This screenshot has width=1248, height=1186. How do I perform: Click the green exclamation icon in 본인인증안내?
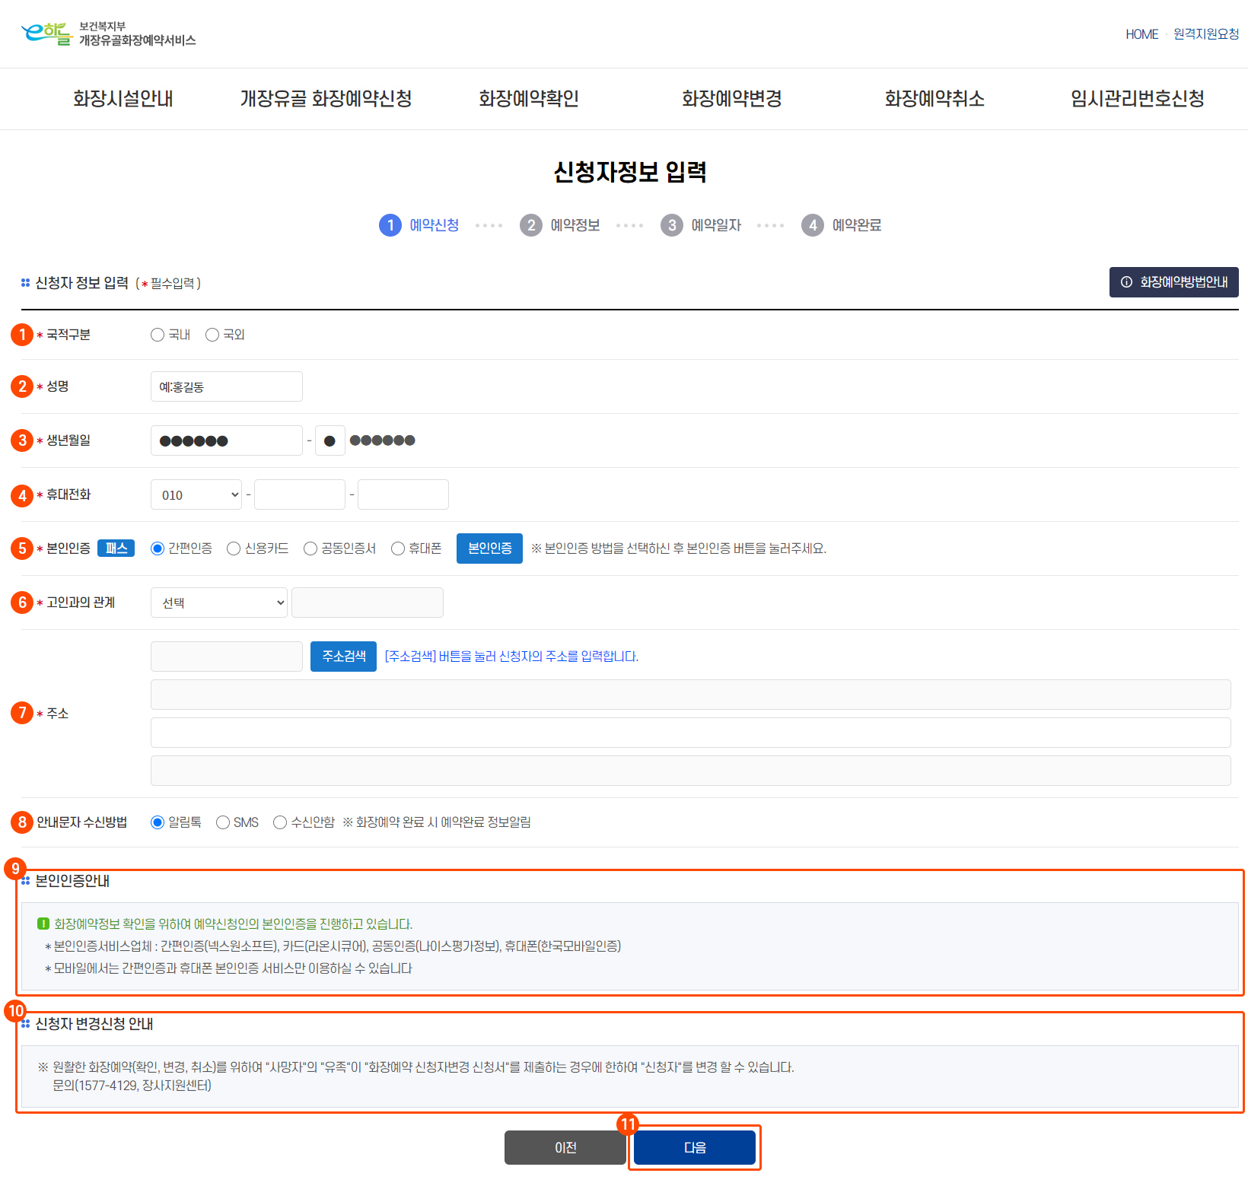43,924
